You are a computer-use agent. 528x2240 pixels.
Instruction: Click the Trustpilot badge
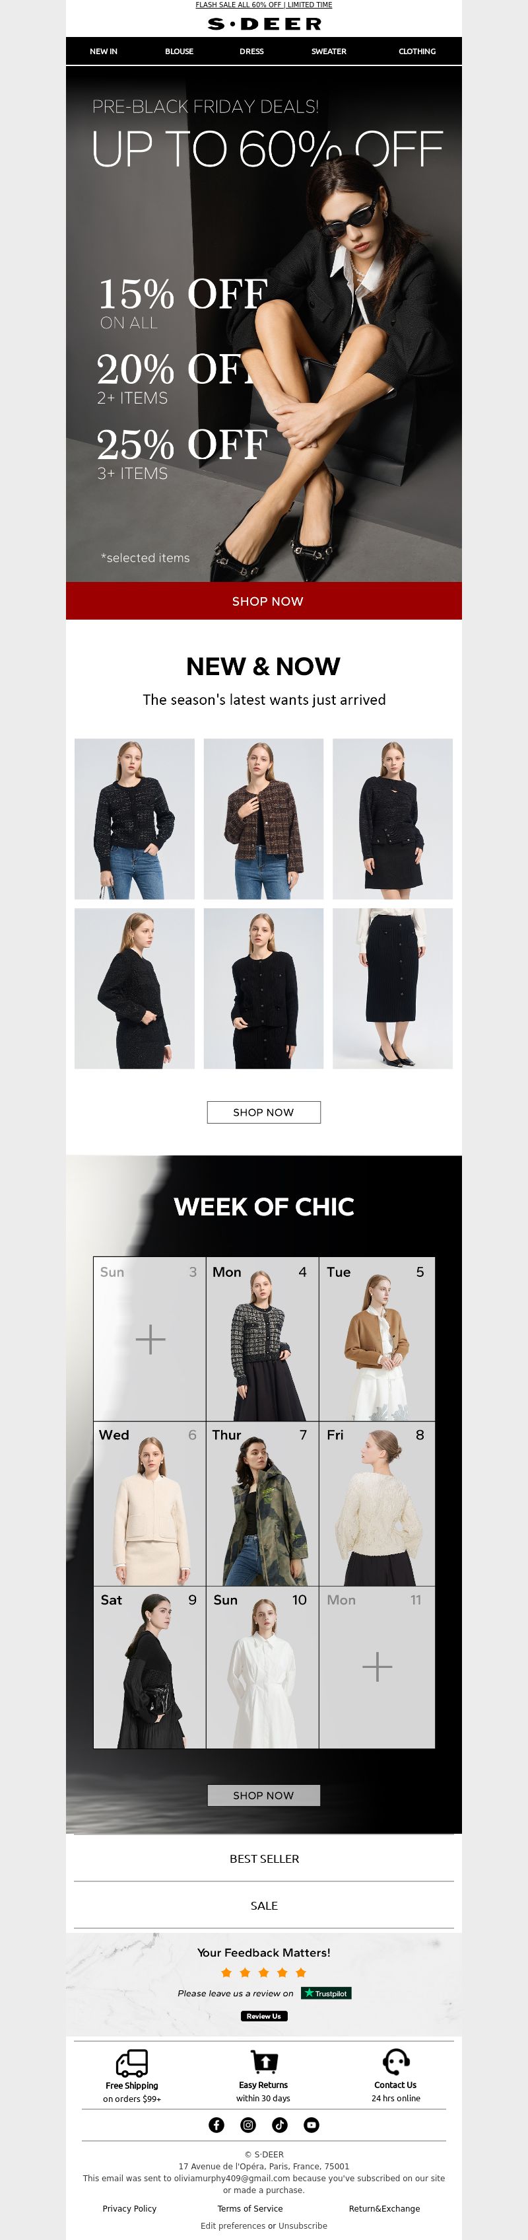tap(327, 1992)
